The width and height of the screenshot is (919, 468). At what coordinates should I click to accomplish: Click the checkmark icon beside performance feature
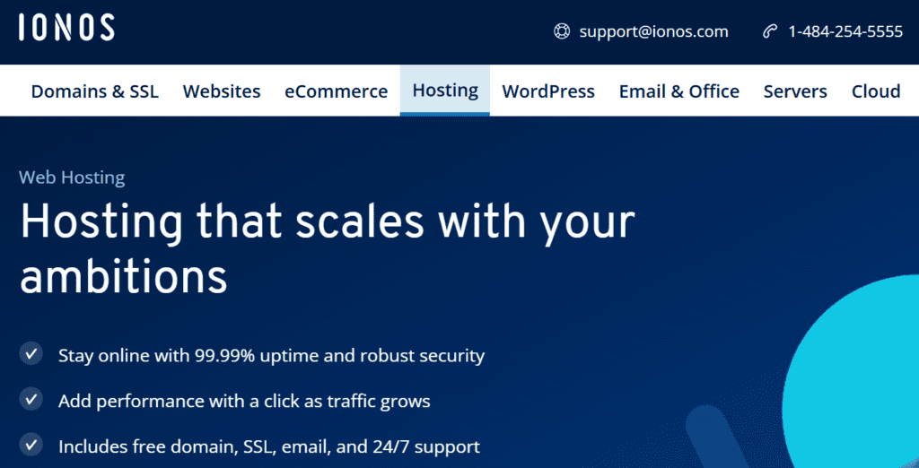(x=31, y=400)
